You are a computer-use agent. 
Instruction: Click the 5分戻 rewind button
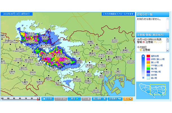pyautogui.click(x=48, y=99)
